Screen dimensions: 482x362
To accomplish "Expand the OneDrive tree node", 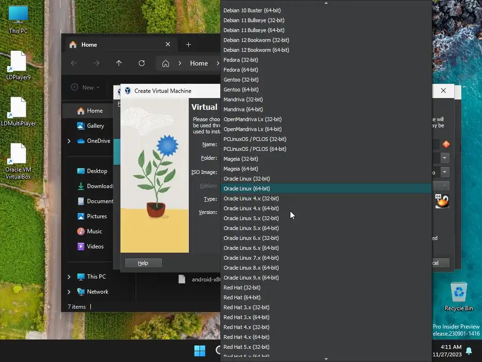I will click(x=69, y=141).
